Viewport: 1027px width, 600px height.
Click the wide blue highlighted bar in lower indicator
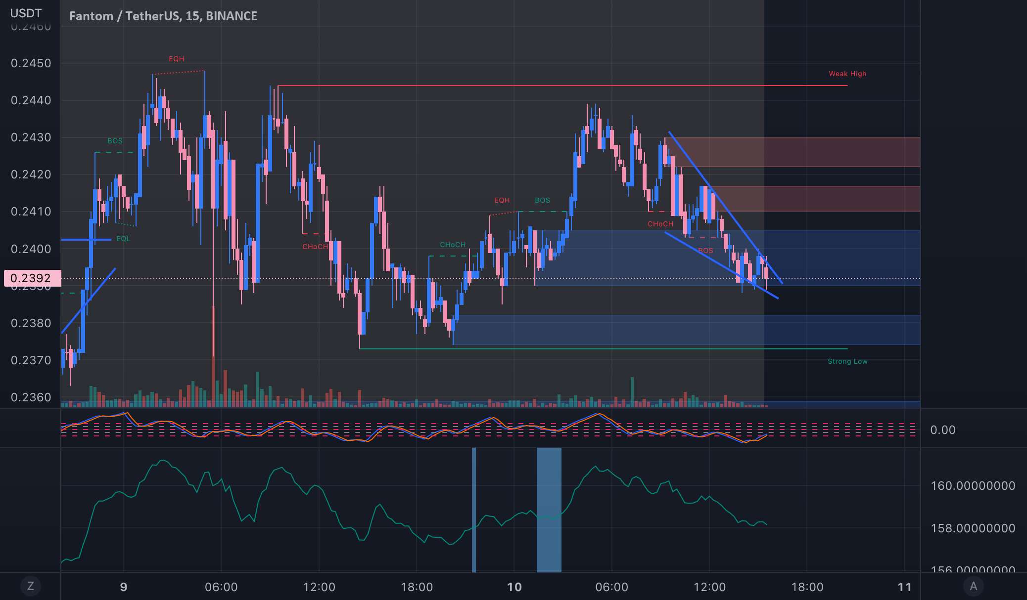pyautogui.click(x=549, y=510)
